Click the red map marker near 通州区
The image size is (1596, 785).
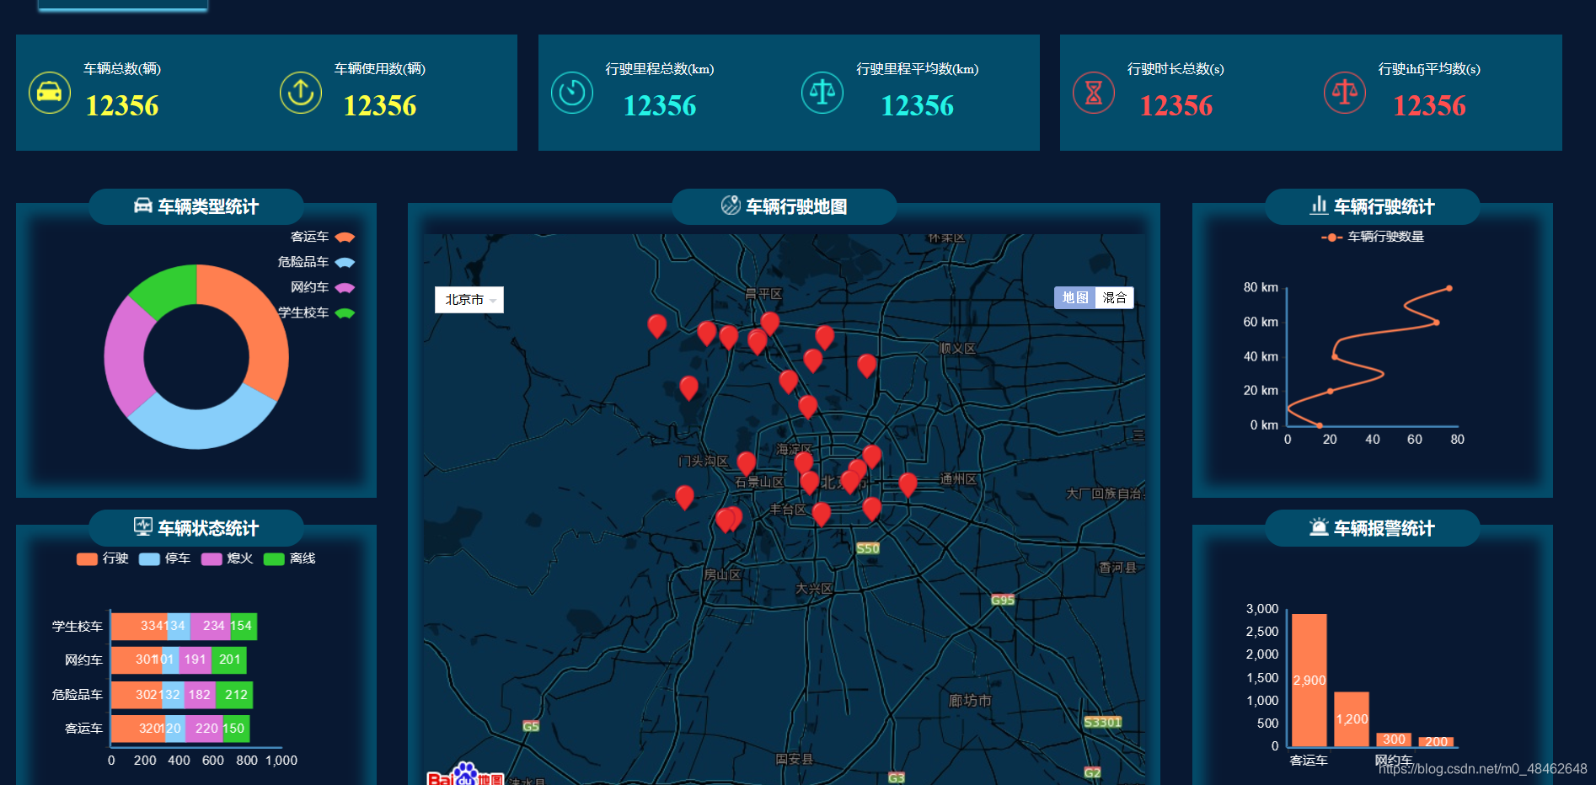(908, 485)
